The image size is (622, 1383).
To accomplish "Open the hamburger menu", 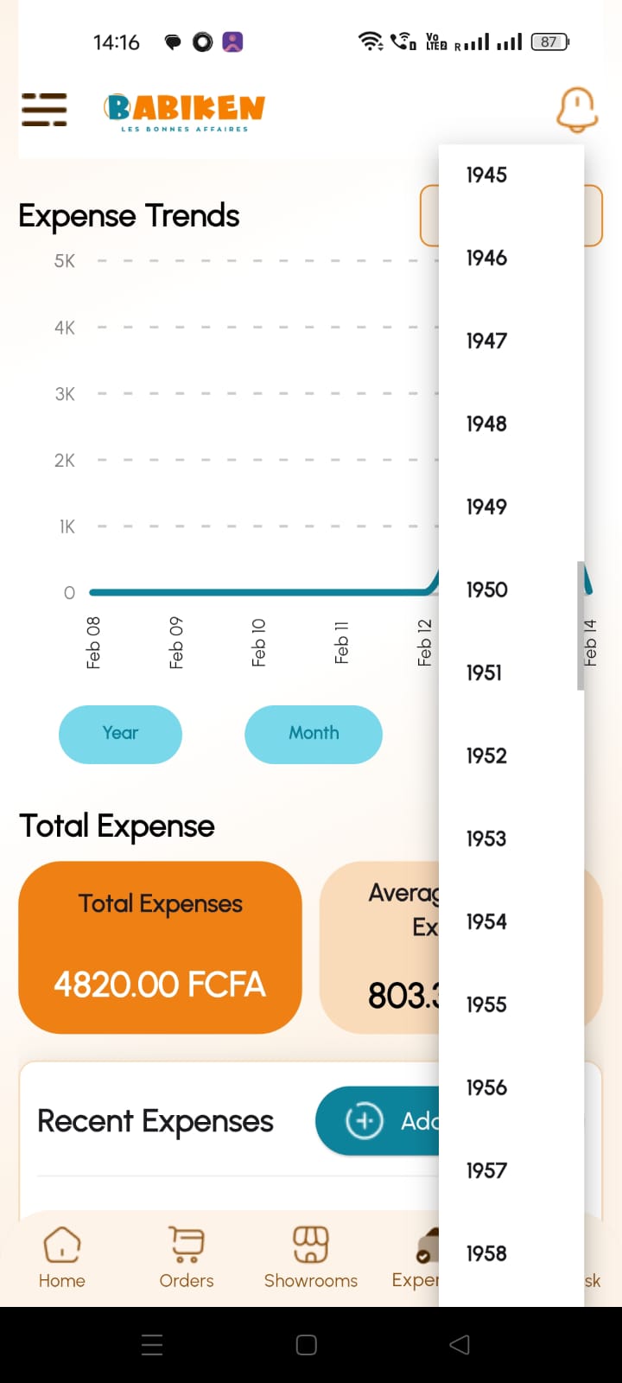I will click(x=44, y=110).
